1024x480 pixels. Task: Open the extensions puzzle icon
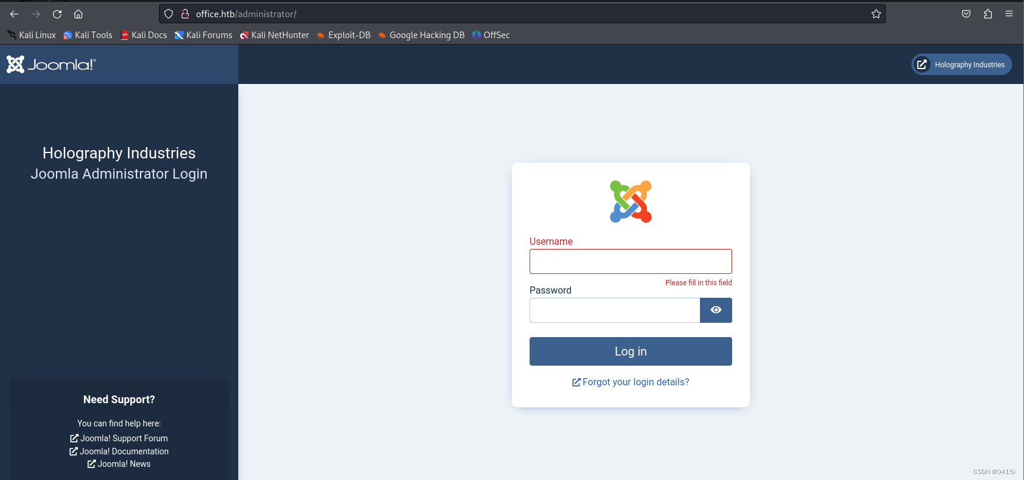point(988,14)
